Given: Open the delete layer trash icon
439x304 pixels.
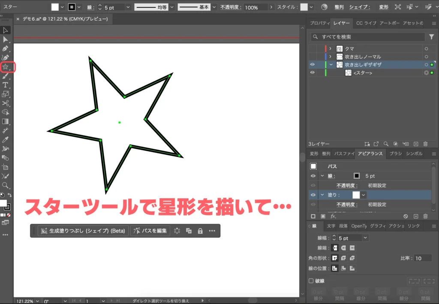Looking at the screenshot, I should [x=425, y=144].
